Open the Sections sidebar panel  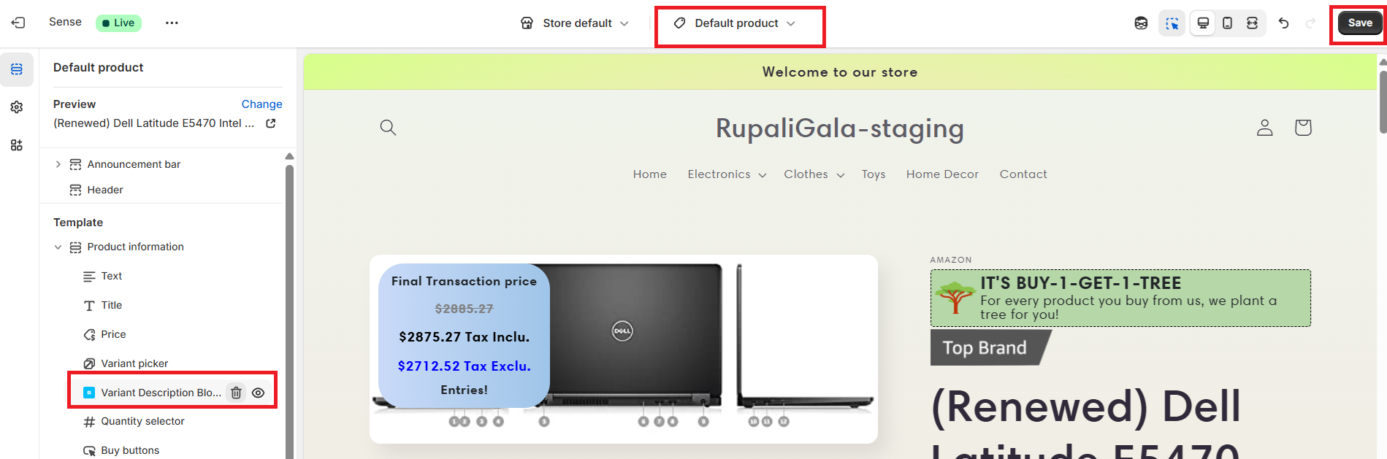(x=17, y=69)
